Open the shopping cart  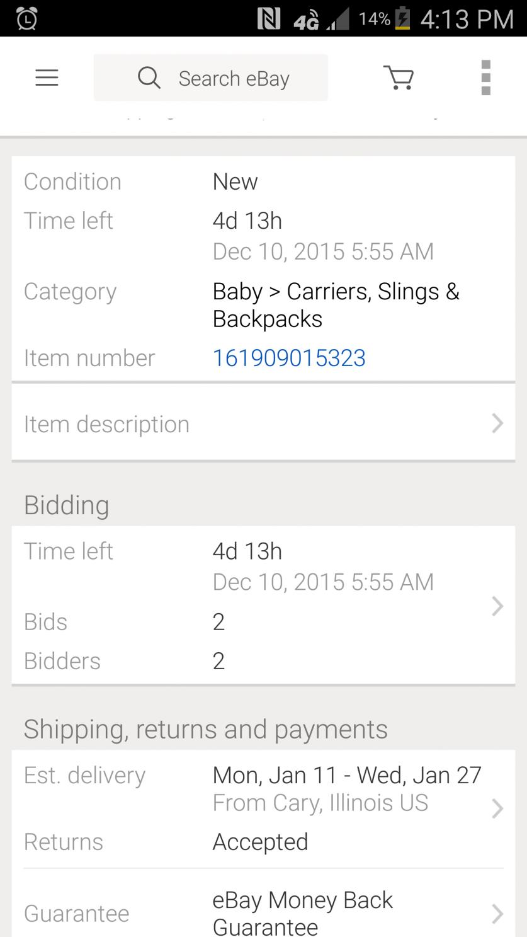[399, 78]
